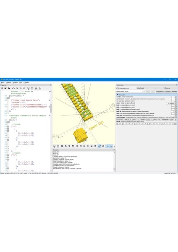The height and width of the screenshot is (252, 178).
Task: Click the Preview icon in editor toolbar
Action: [x=29, y=88]
